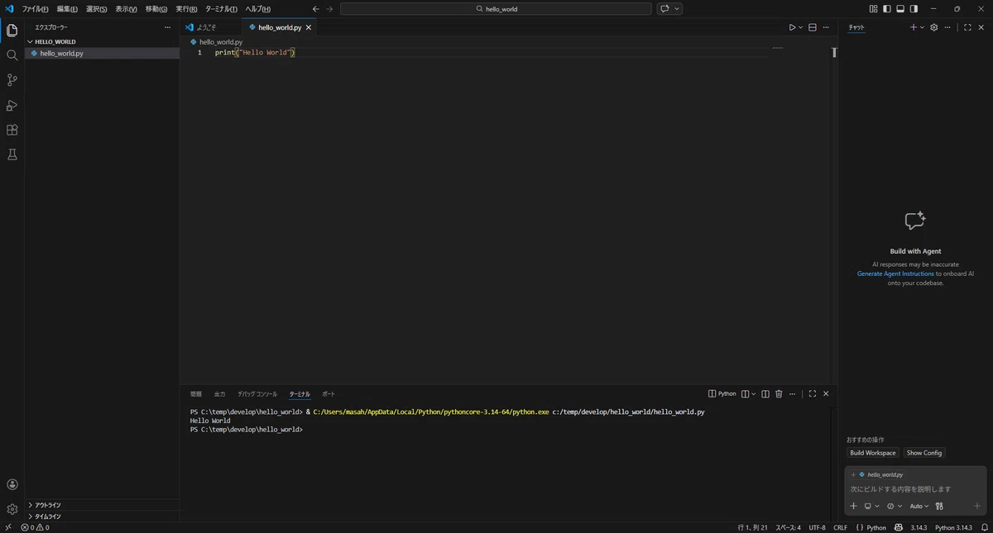Open the Testing flask view

12,155
